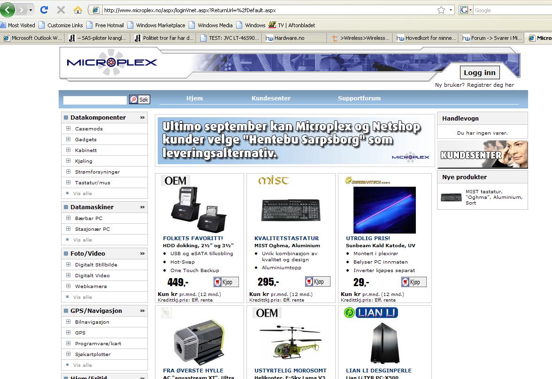Click the browser Back arrow button
The image size is (552, 379).
point(8,10)
